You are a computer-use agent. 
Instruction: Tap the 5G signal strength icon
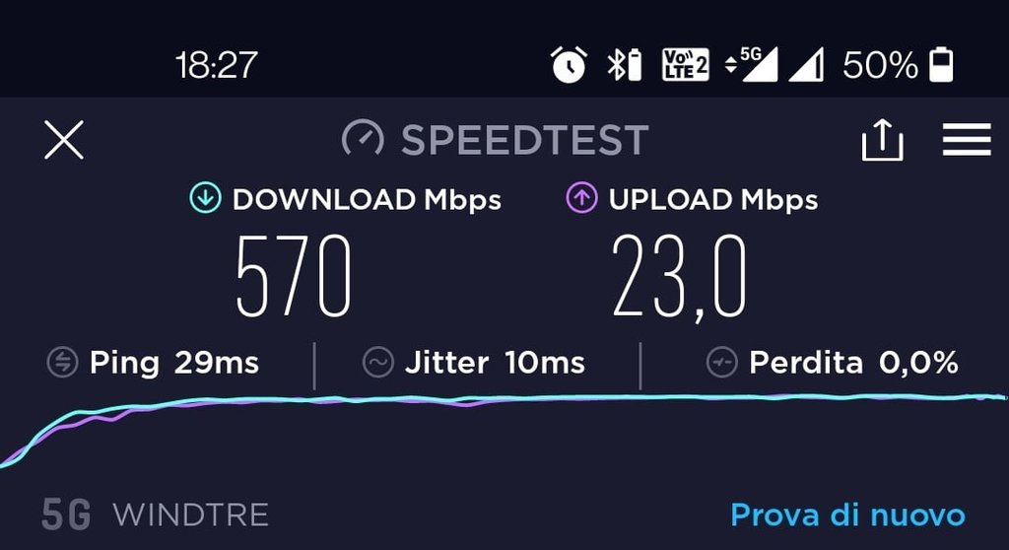(x=751, y=64)
